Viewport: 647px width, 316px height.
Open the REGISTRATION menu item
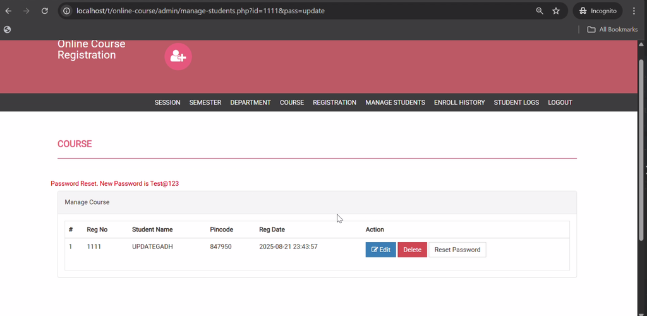click(335, 102)
